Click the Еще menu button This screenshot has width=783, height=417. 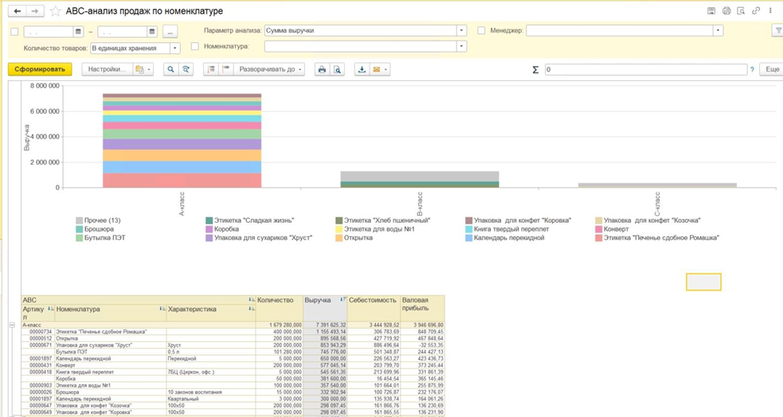coord(772,70)
